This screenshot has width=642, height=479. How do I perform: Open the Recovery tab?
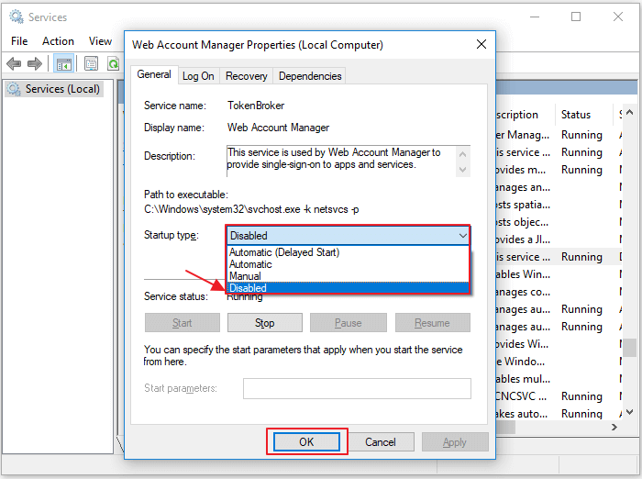(246, 76)
